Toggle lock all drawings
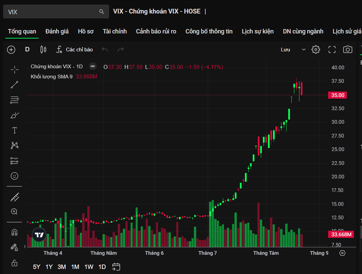362x274 pixels. [x=15, y=263]
